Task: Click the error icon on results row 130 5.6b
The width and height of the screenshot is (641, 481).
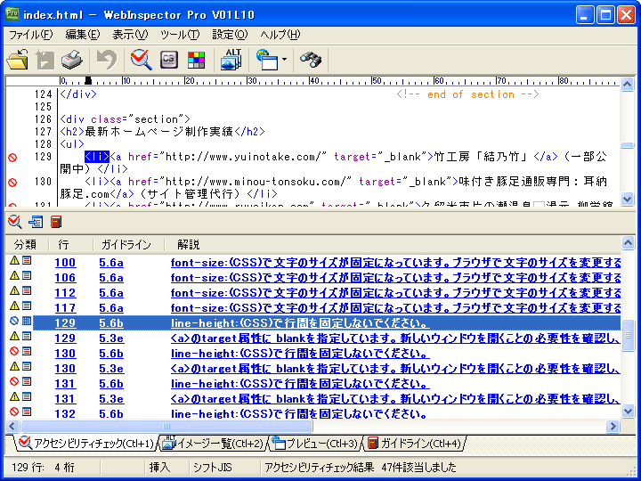Action: click(15, 351)
